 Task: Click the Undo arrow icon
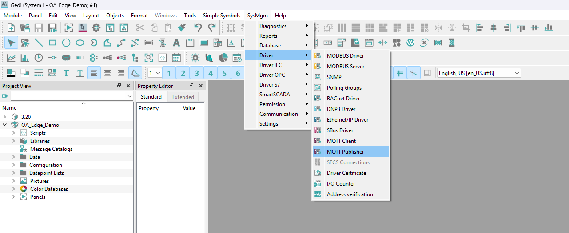coord(198,28)
